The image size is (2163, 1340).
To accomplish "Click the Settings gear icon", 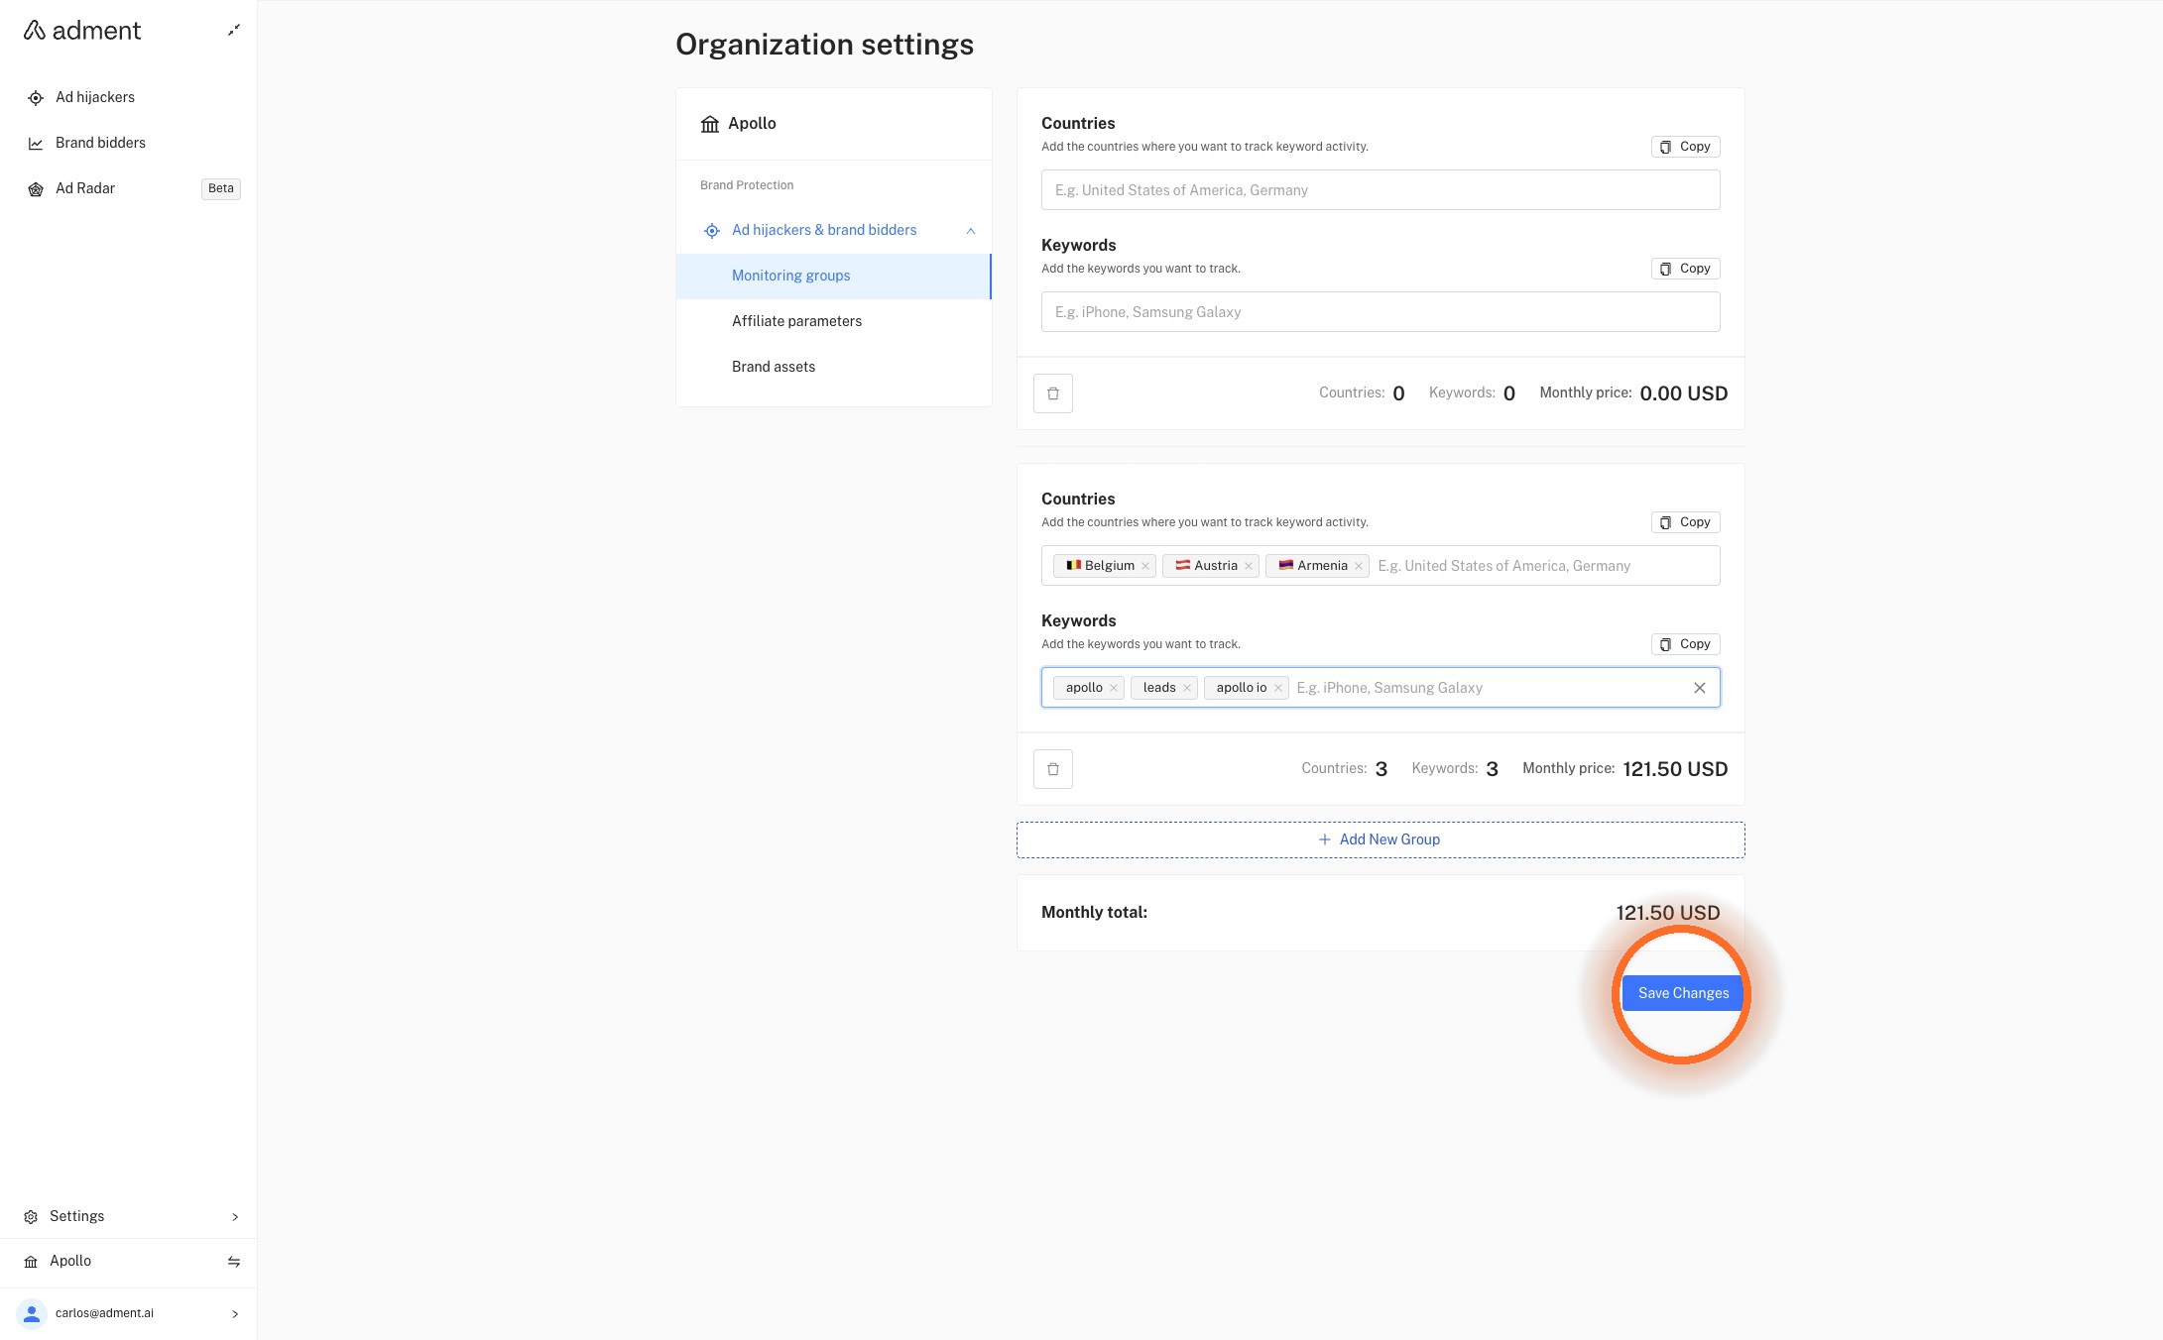I will click(31, 1217).
